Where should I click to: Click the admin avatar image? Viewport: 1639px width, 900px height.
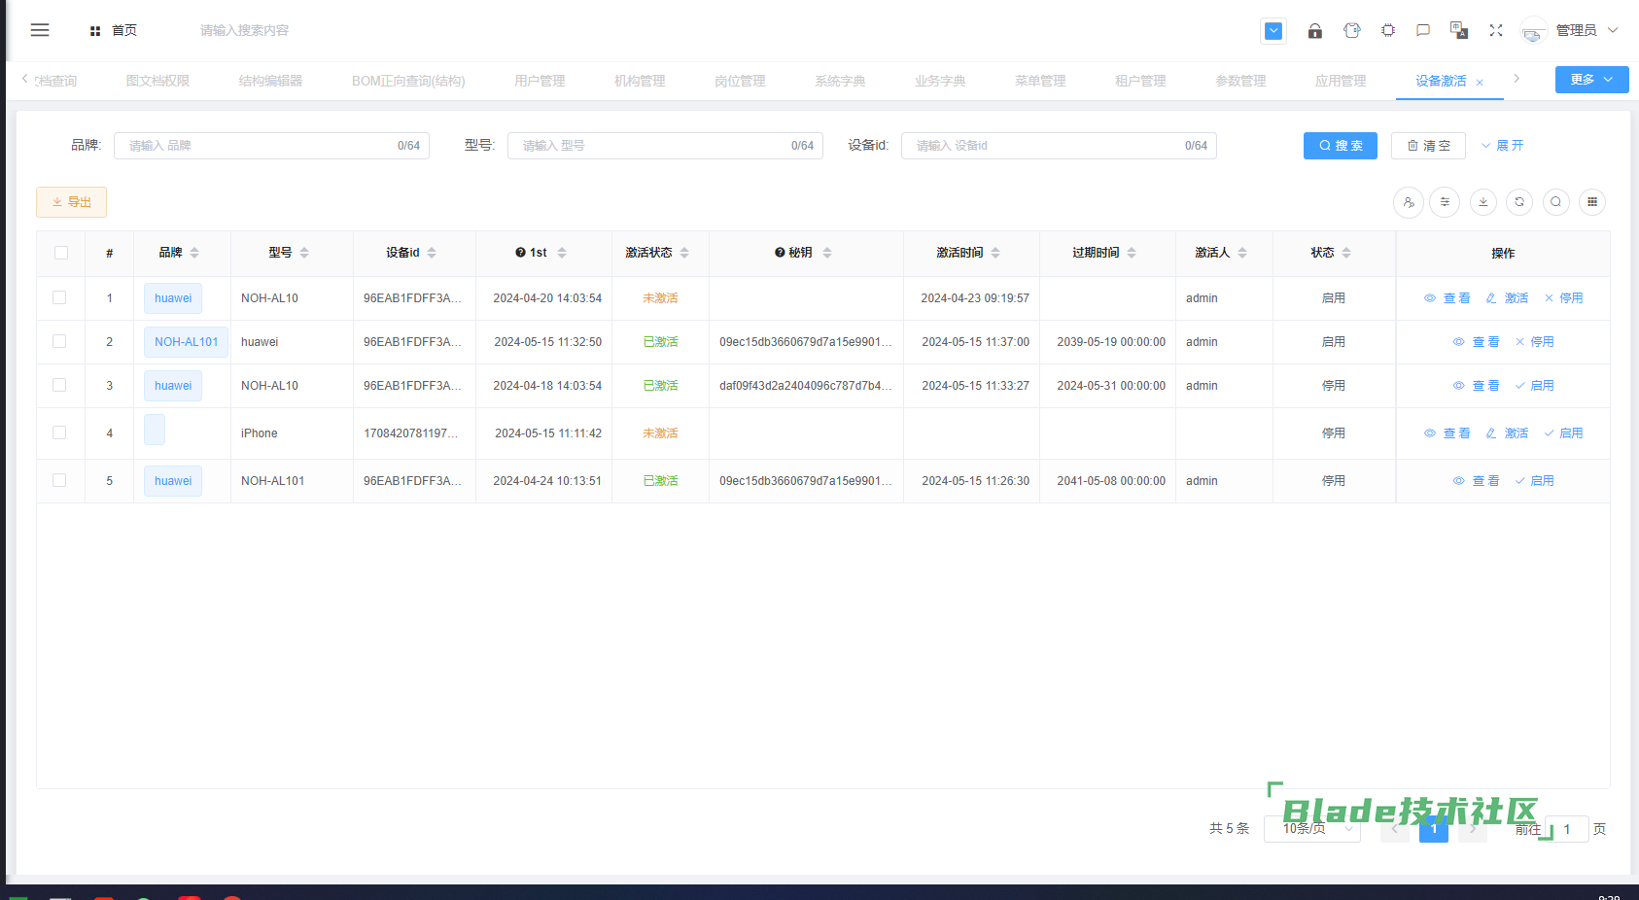[x=1533, y=31]
